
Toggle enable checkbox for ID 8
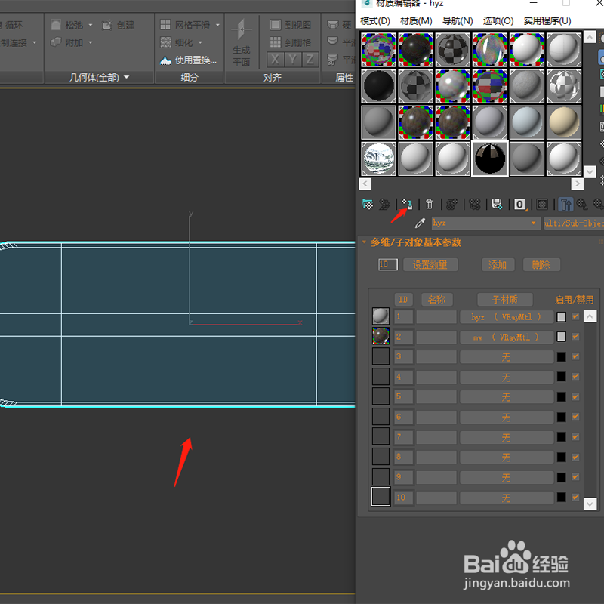tap(575, 457)
